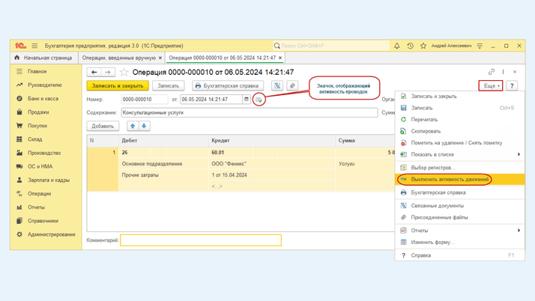
Task: Move row up with blue arrow
Action: 133,126
